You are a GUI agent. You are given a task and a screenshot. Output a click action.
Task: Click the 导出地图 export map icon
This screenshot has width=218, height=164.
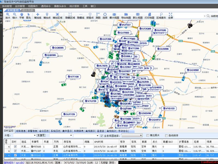tap(126, 16)
